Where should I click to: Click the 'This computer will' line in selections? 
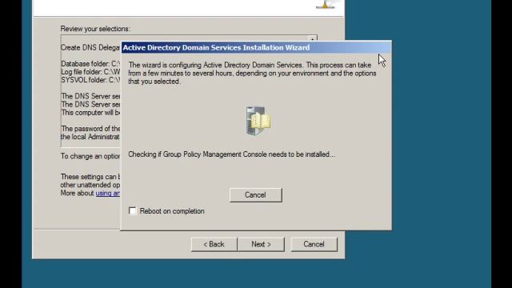coord(90,113)
